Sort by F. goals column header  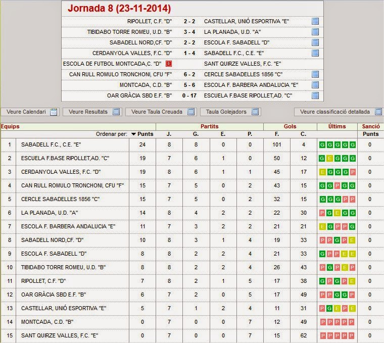click(277, 134)
